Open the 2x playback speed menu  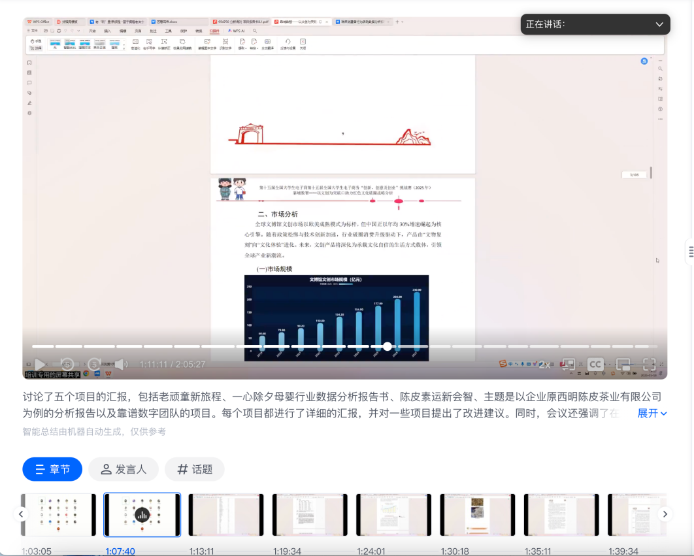pos(544,365)
